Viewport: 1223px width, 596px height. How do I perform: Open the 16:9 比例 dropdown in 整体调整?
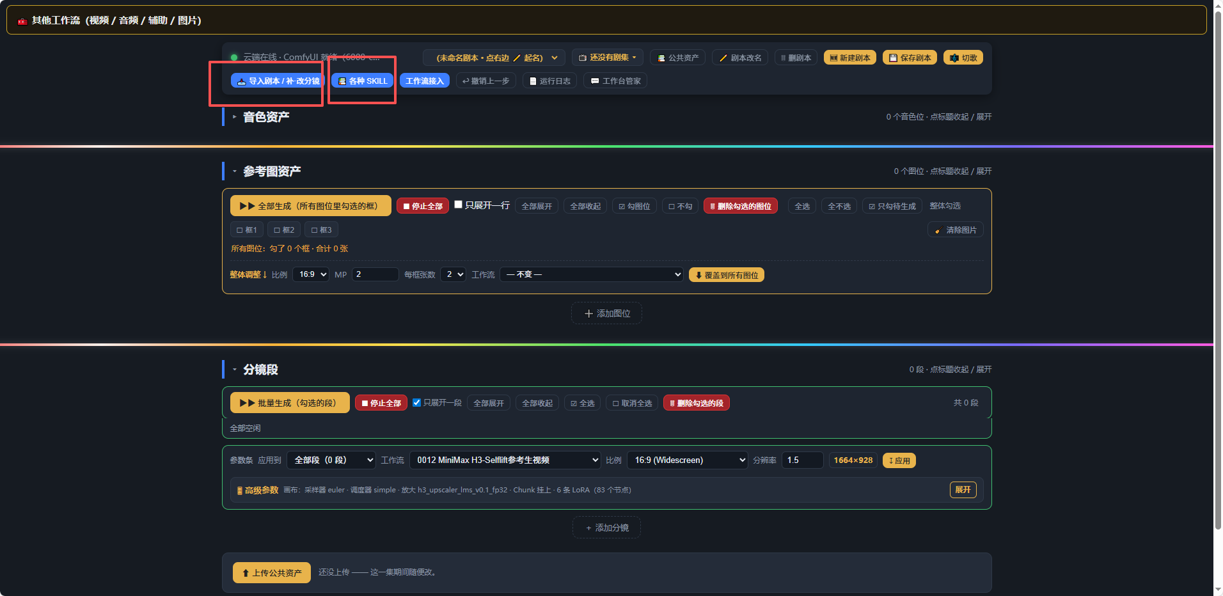[311, 274]
